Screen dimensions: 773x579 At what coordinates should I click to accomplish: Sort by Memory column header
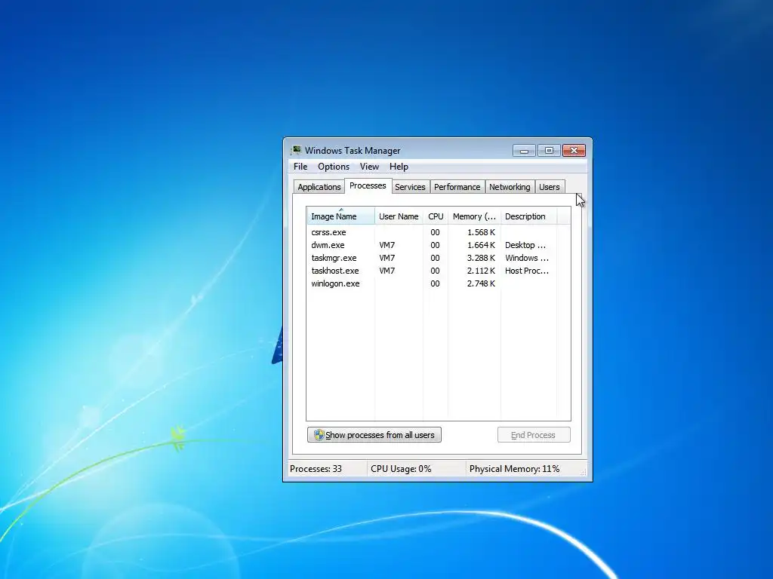(x=474, y=216)
